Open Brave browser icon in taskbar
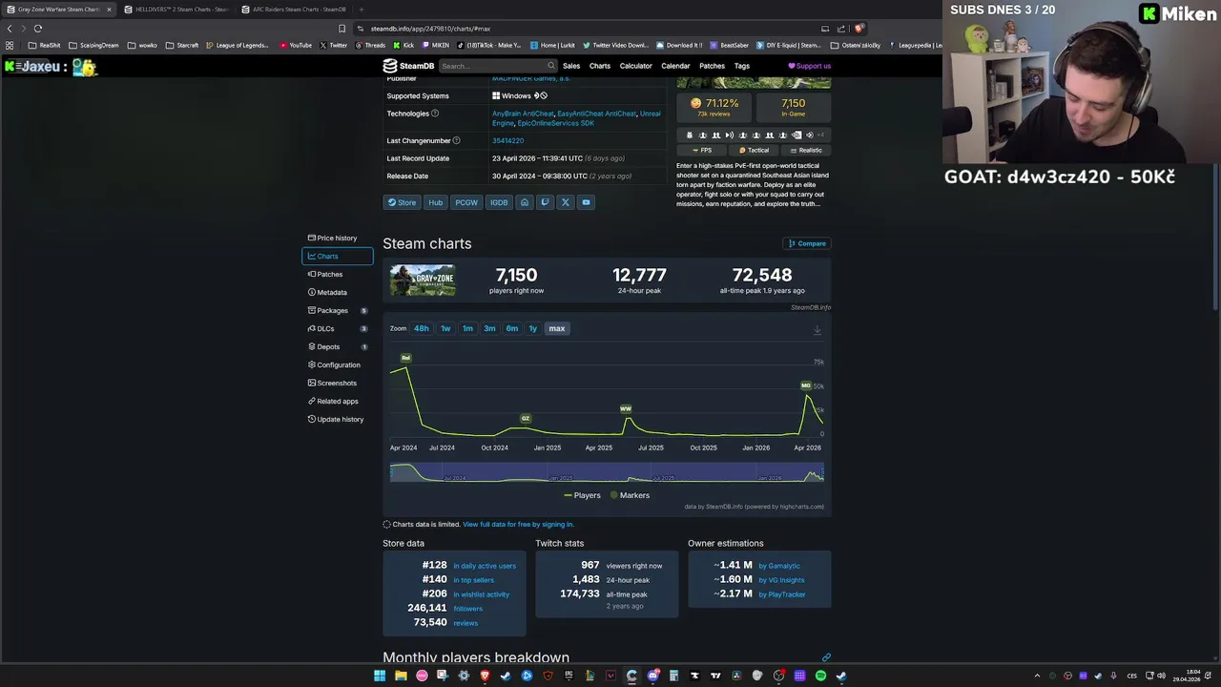1221x687 pixels. (485, 676)
